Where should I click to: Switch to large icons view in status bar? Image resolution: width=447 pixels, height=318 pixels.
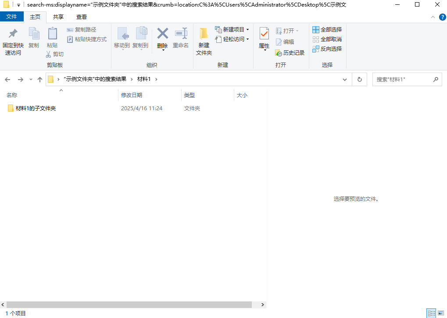point(441,313)
